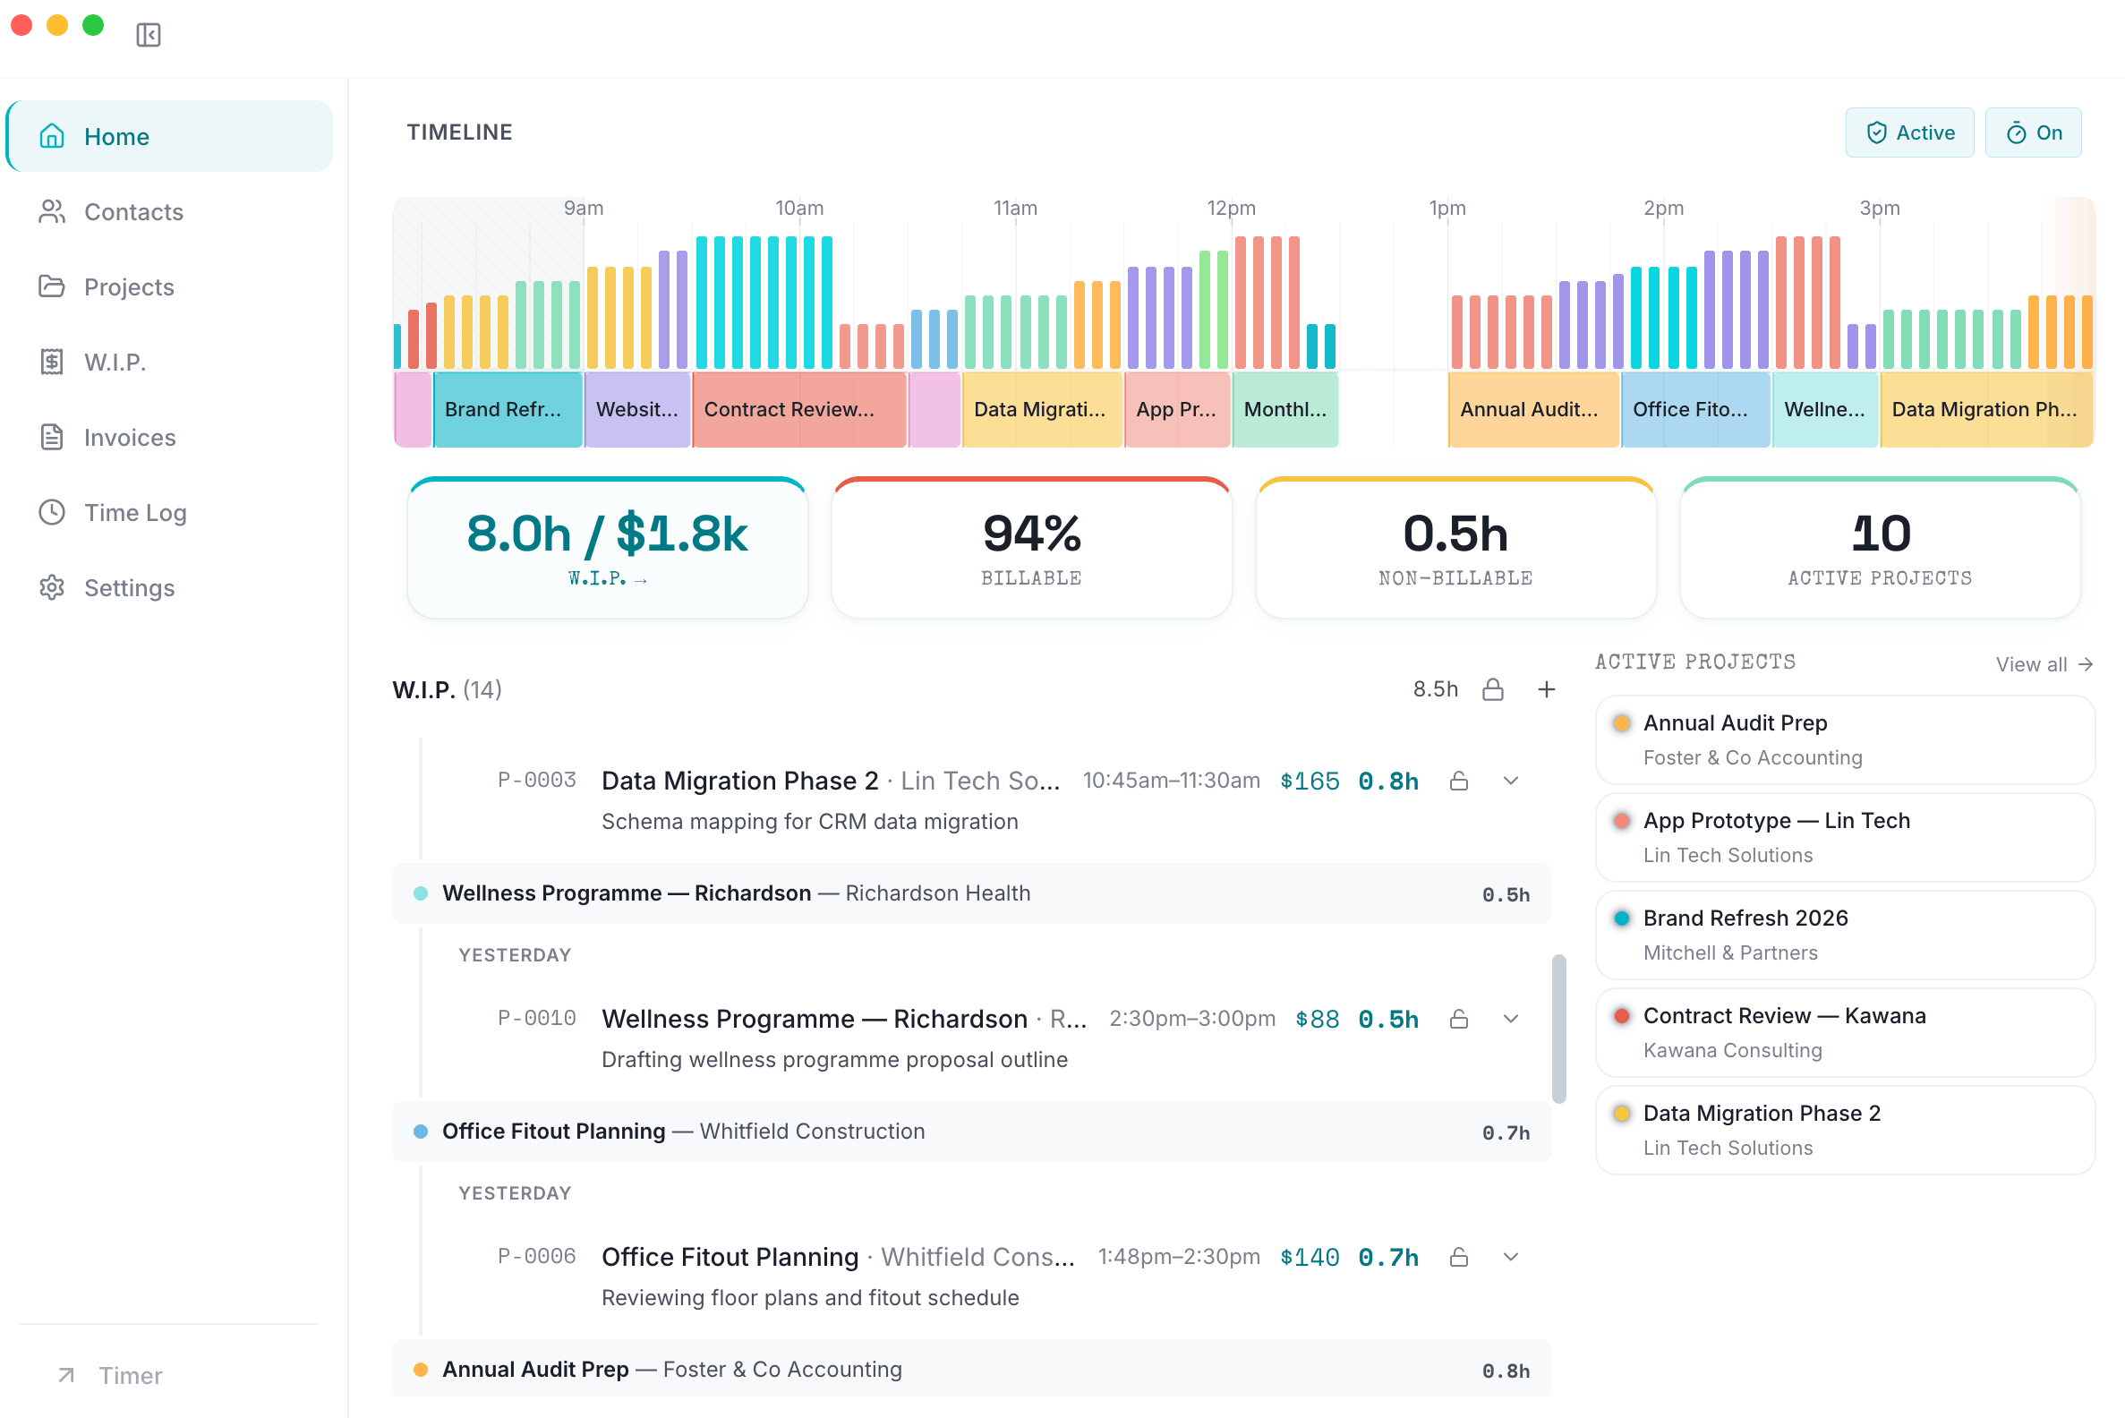Screen dimensions: 2125x1418
Task: Click 'Schema mapping for CRM data migration' note
Action: click(x=809, y=821)
